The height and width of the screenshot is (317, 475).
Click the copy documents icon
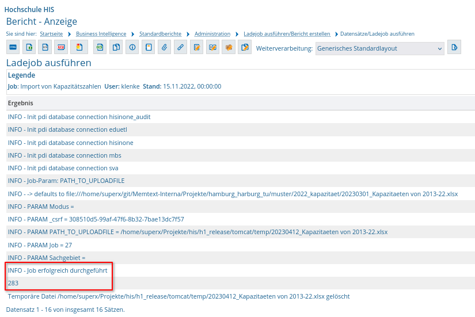coord(116,47)
